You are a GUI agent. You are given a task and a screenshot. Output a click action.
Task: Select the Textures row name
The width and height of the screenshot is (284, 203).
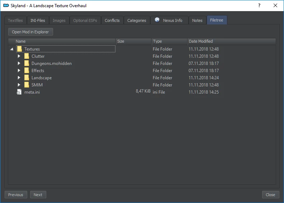(32, 49)
